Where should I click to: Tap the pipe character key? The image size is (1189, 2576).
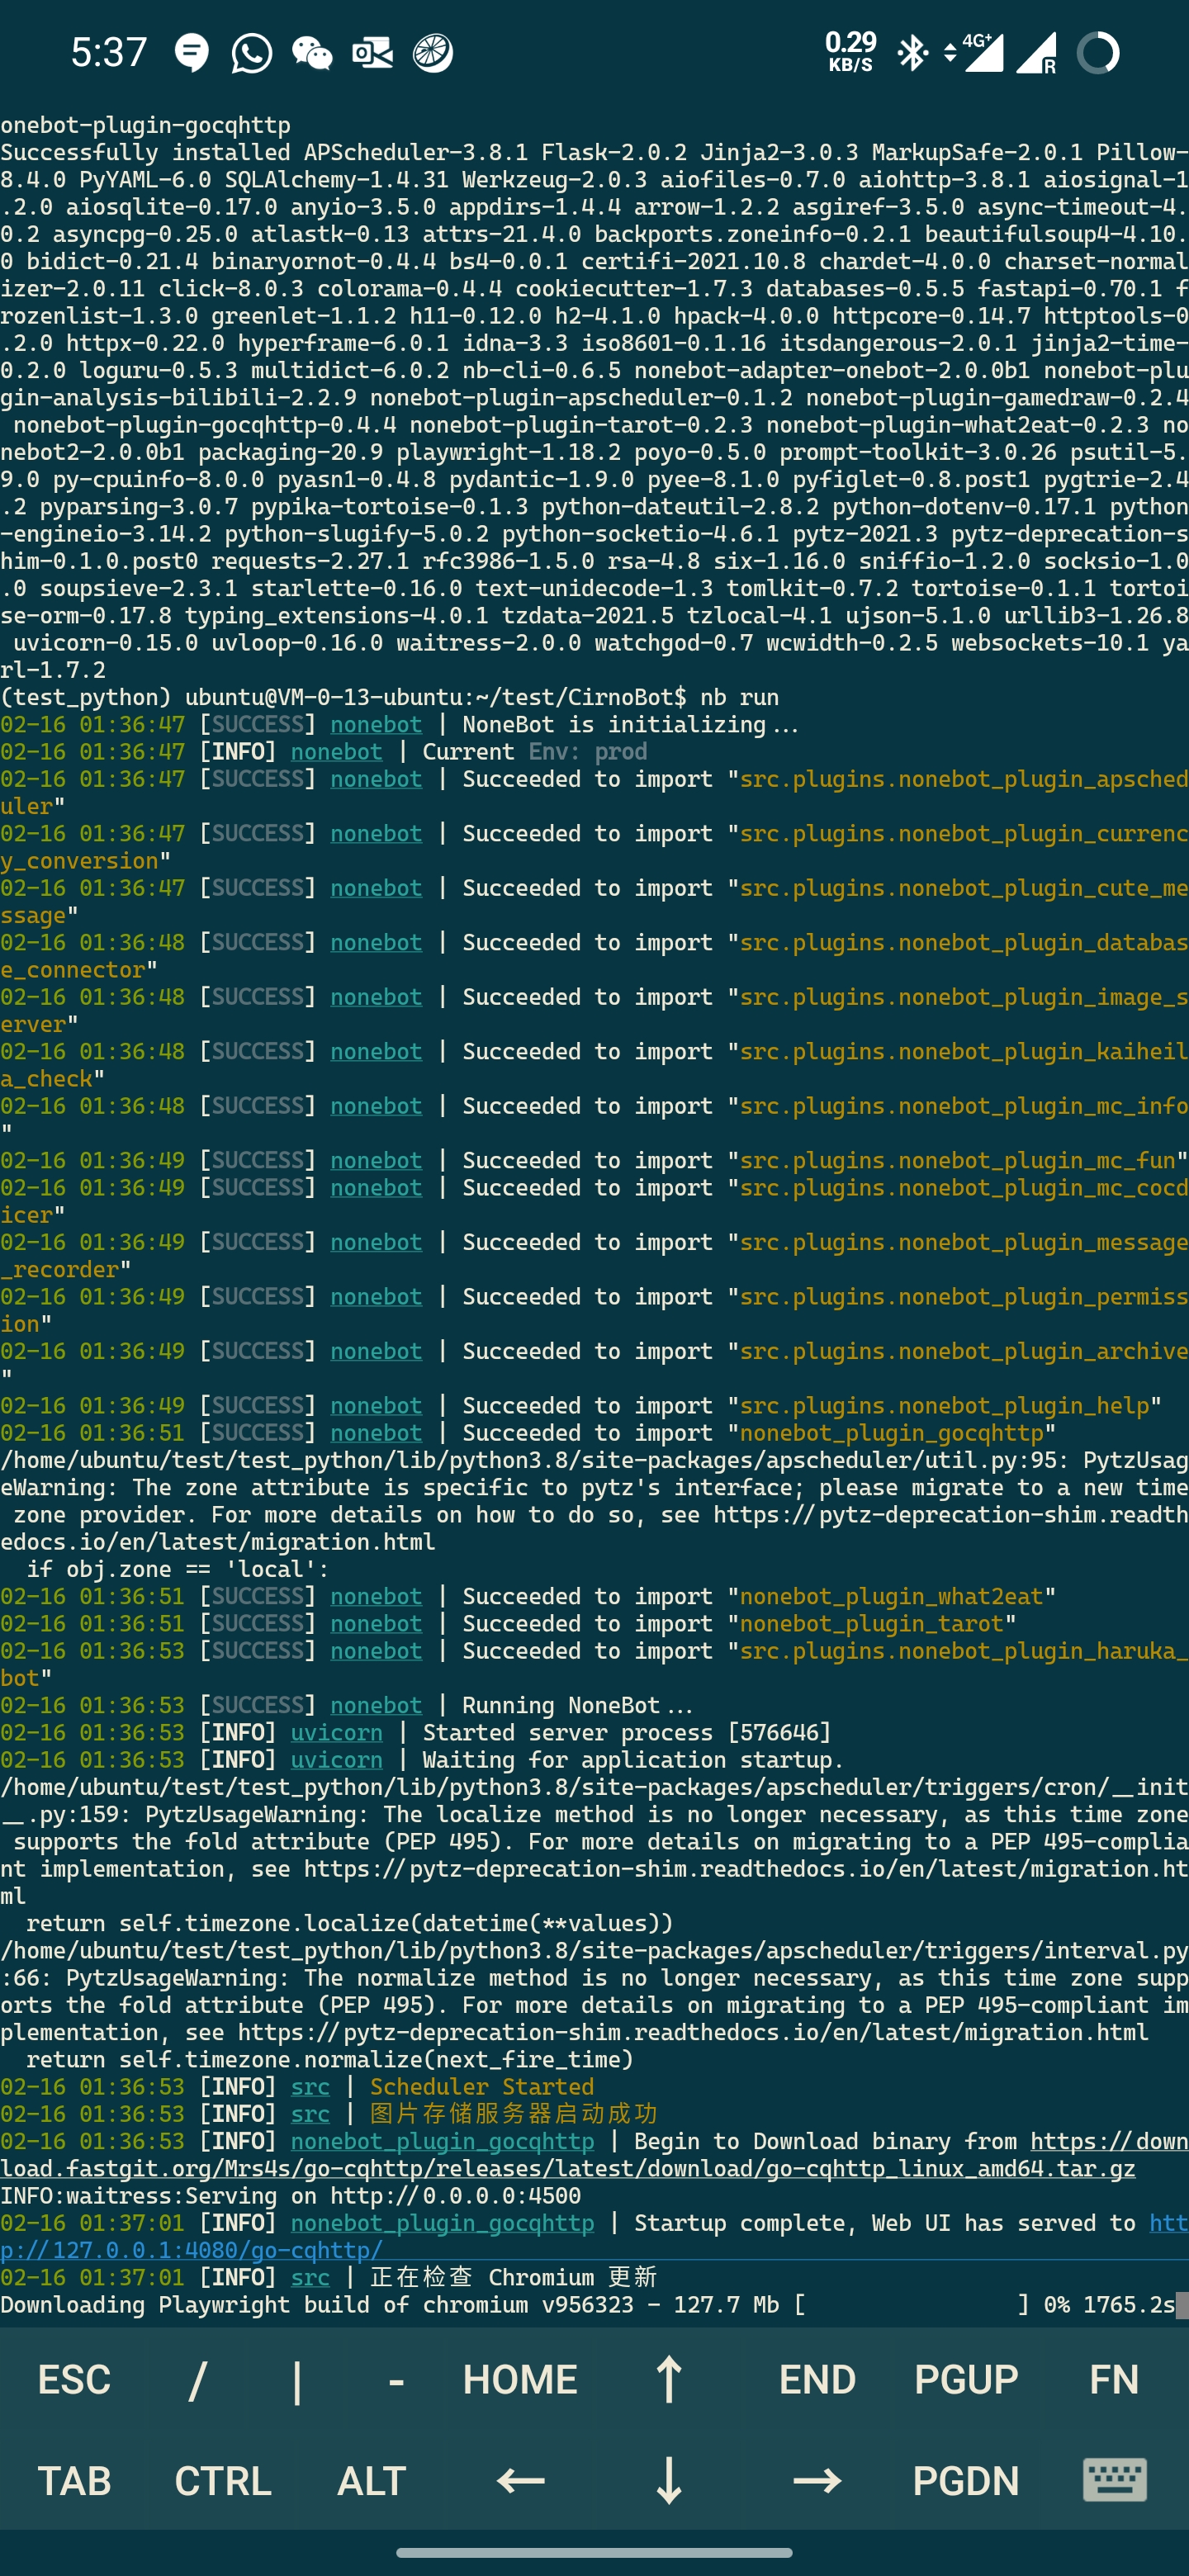[x=297, y=2379]
